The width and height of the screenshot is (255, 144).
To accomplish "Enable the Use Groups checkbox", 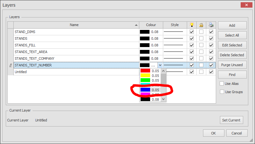I will [222, 92].
